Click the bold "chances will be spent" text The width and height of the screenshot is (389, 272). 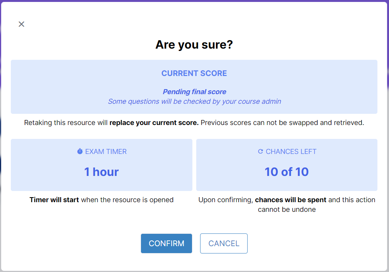(290, 200)
